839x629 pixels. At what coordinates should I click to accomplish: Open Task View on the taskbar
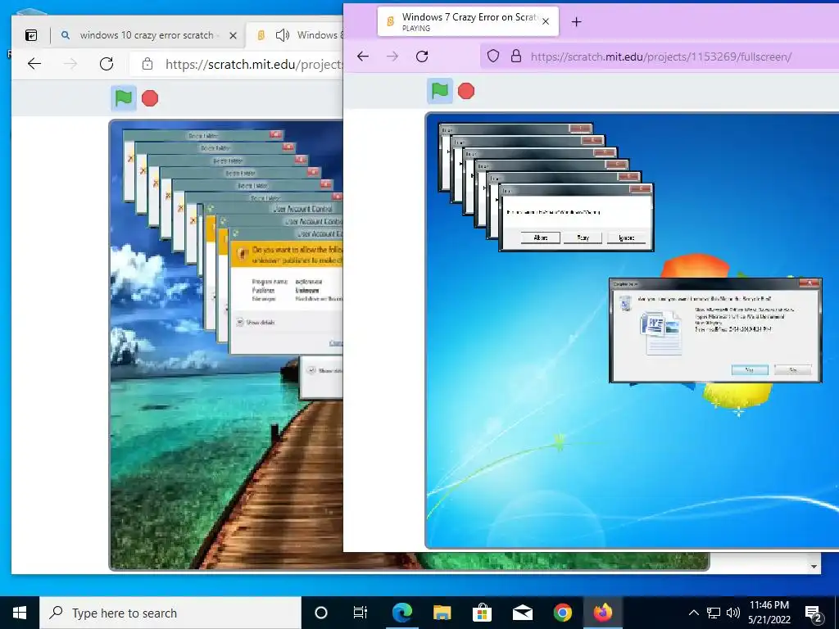coord(361,613)
